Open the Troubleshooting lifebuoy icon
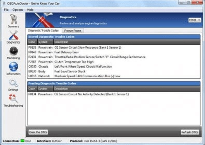This screenshot has width=205, height=145. (x=13, y=99)
